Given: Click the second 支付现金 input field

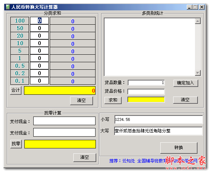Looking at the screenshot, I should coord(64,132).
